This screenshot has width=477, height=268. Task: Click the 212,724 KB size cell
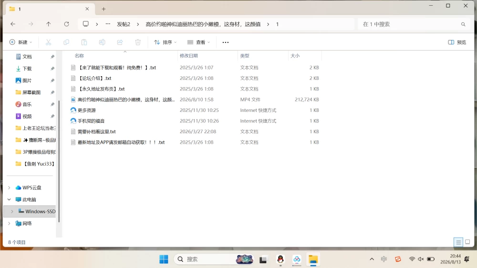click(x=307, y=99)
